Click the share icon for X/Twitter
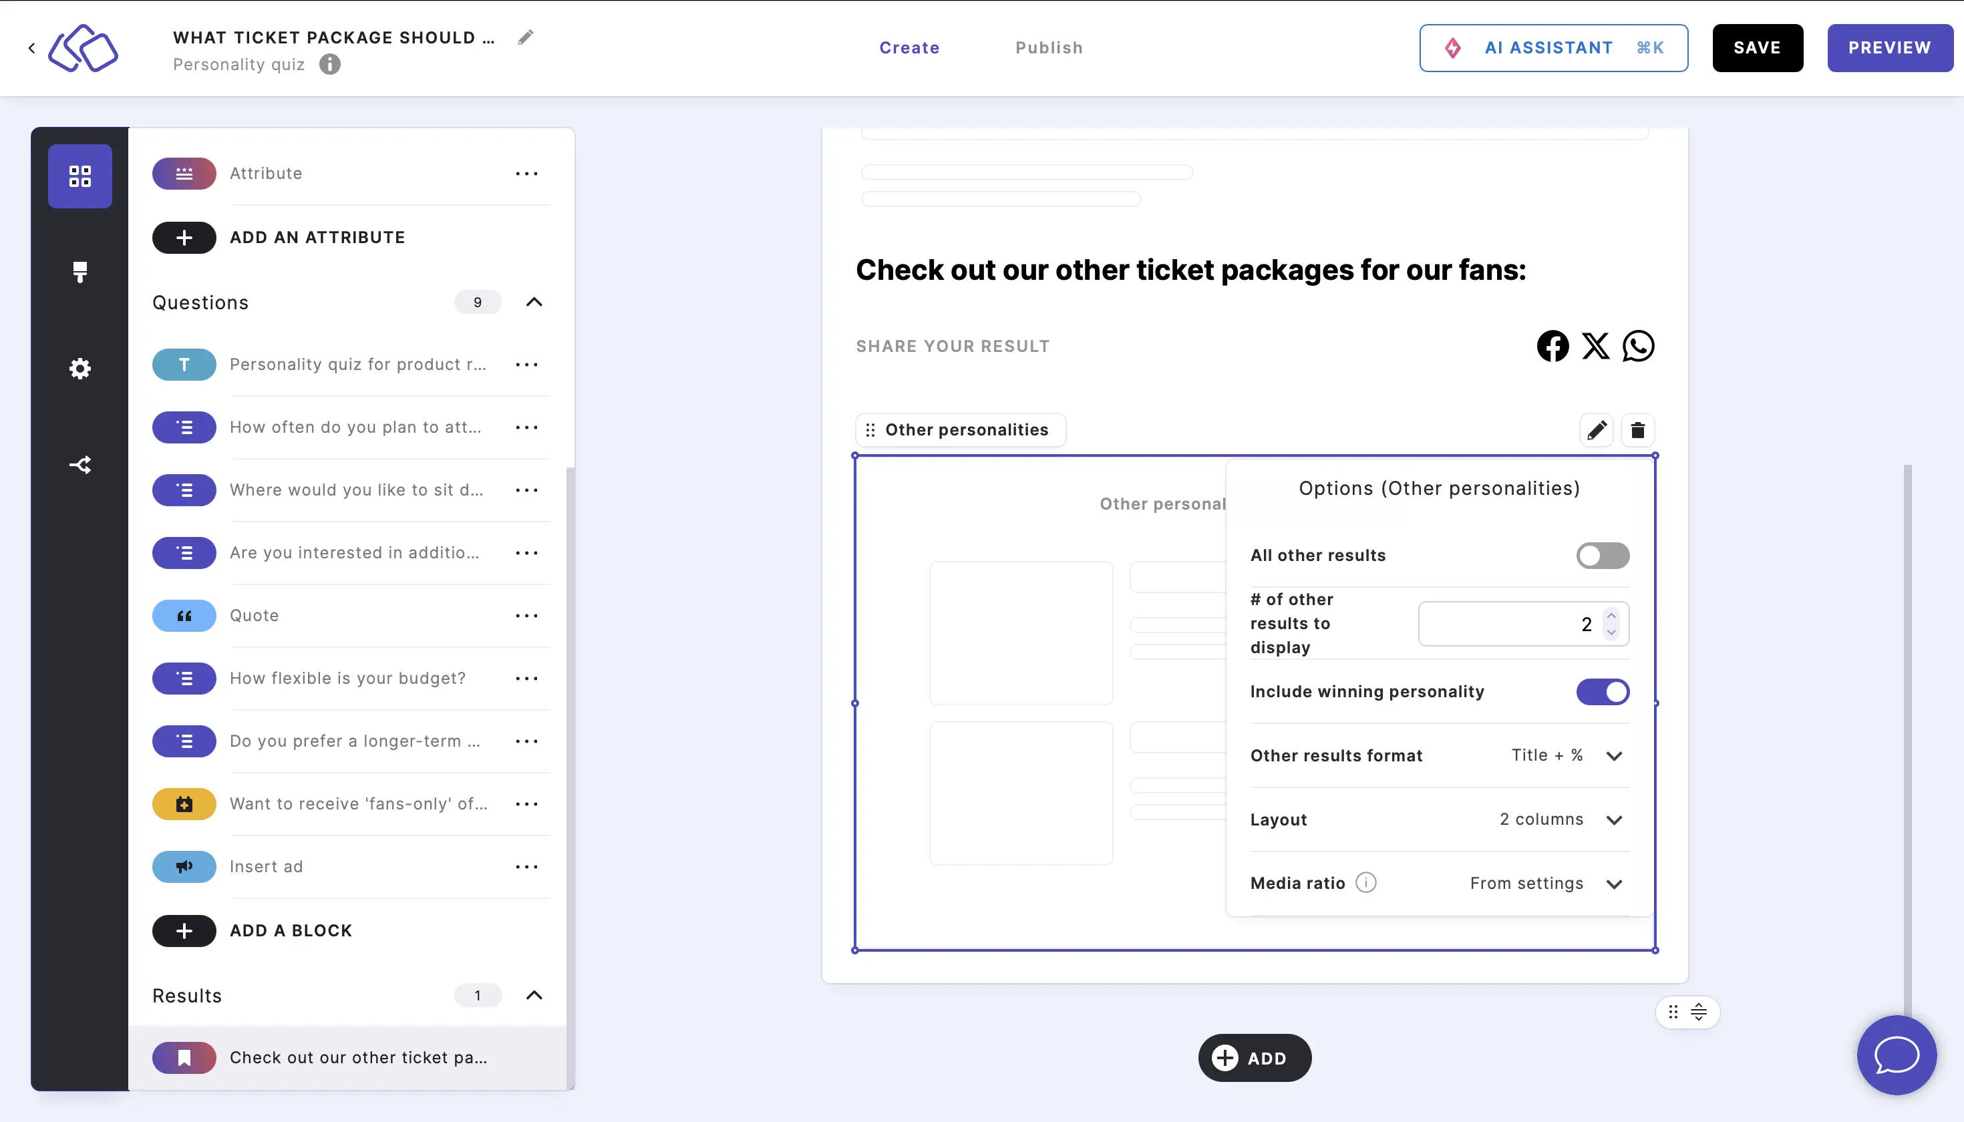 click(1596, 345)
